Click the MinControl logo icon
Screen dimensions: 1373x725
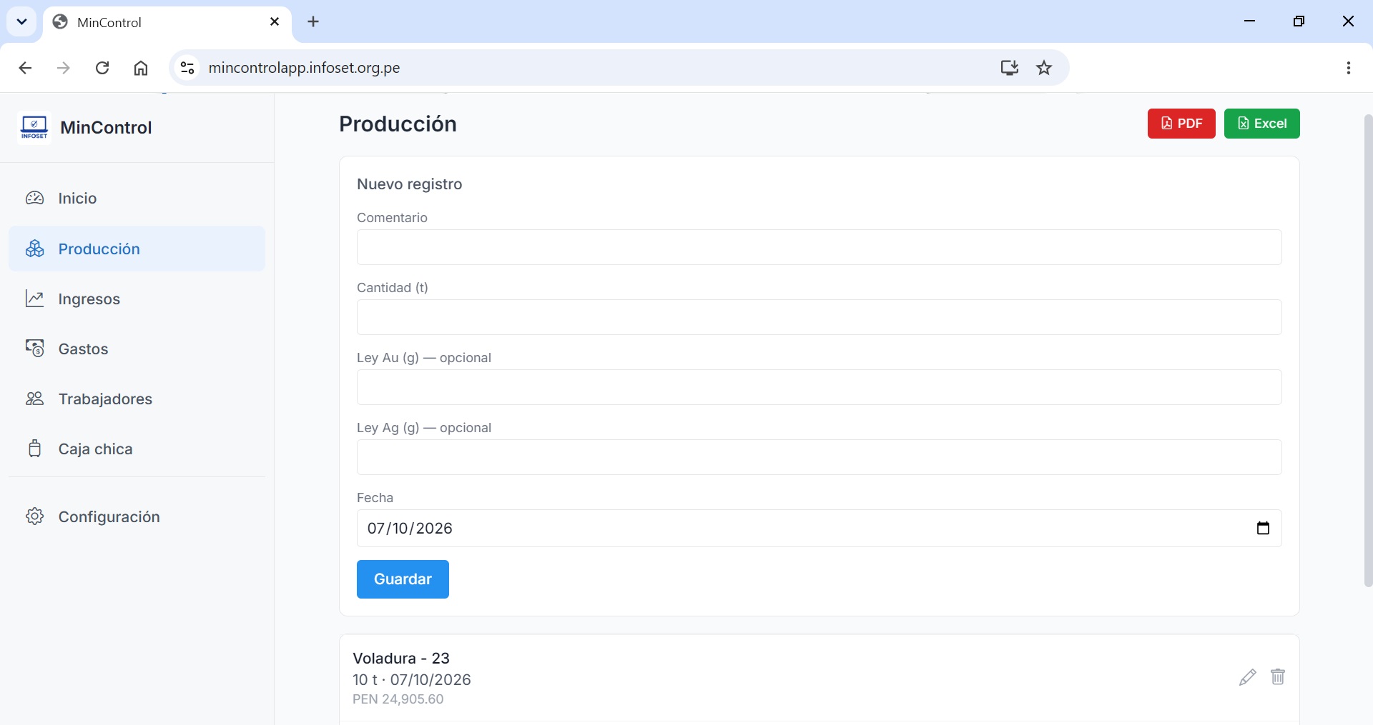click(34, 128)
